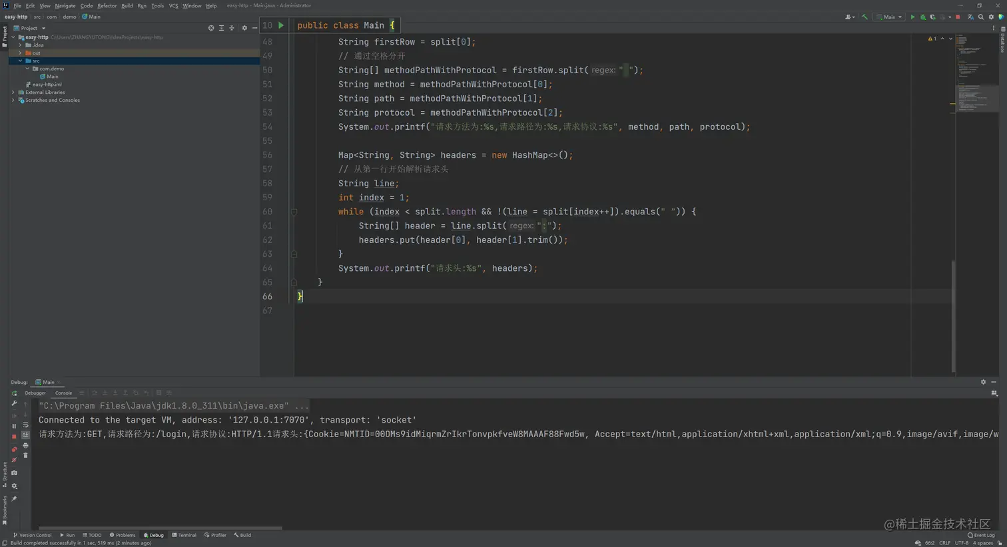Open Terminal tool window
The height and width of the screenshot is (547, 1007).
[x=184, y=535]
